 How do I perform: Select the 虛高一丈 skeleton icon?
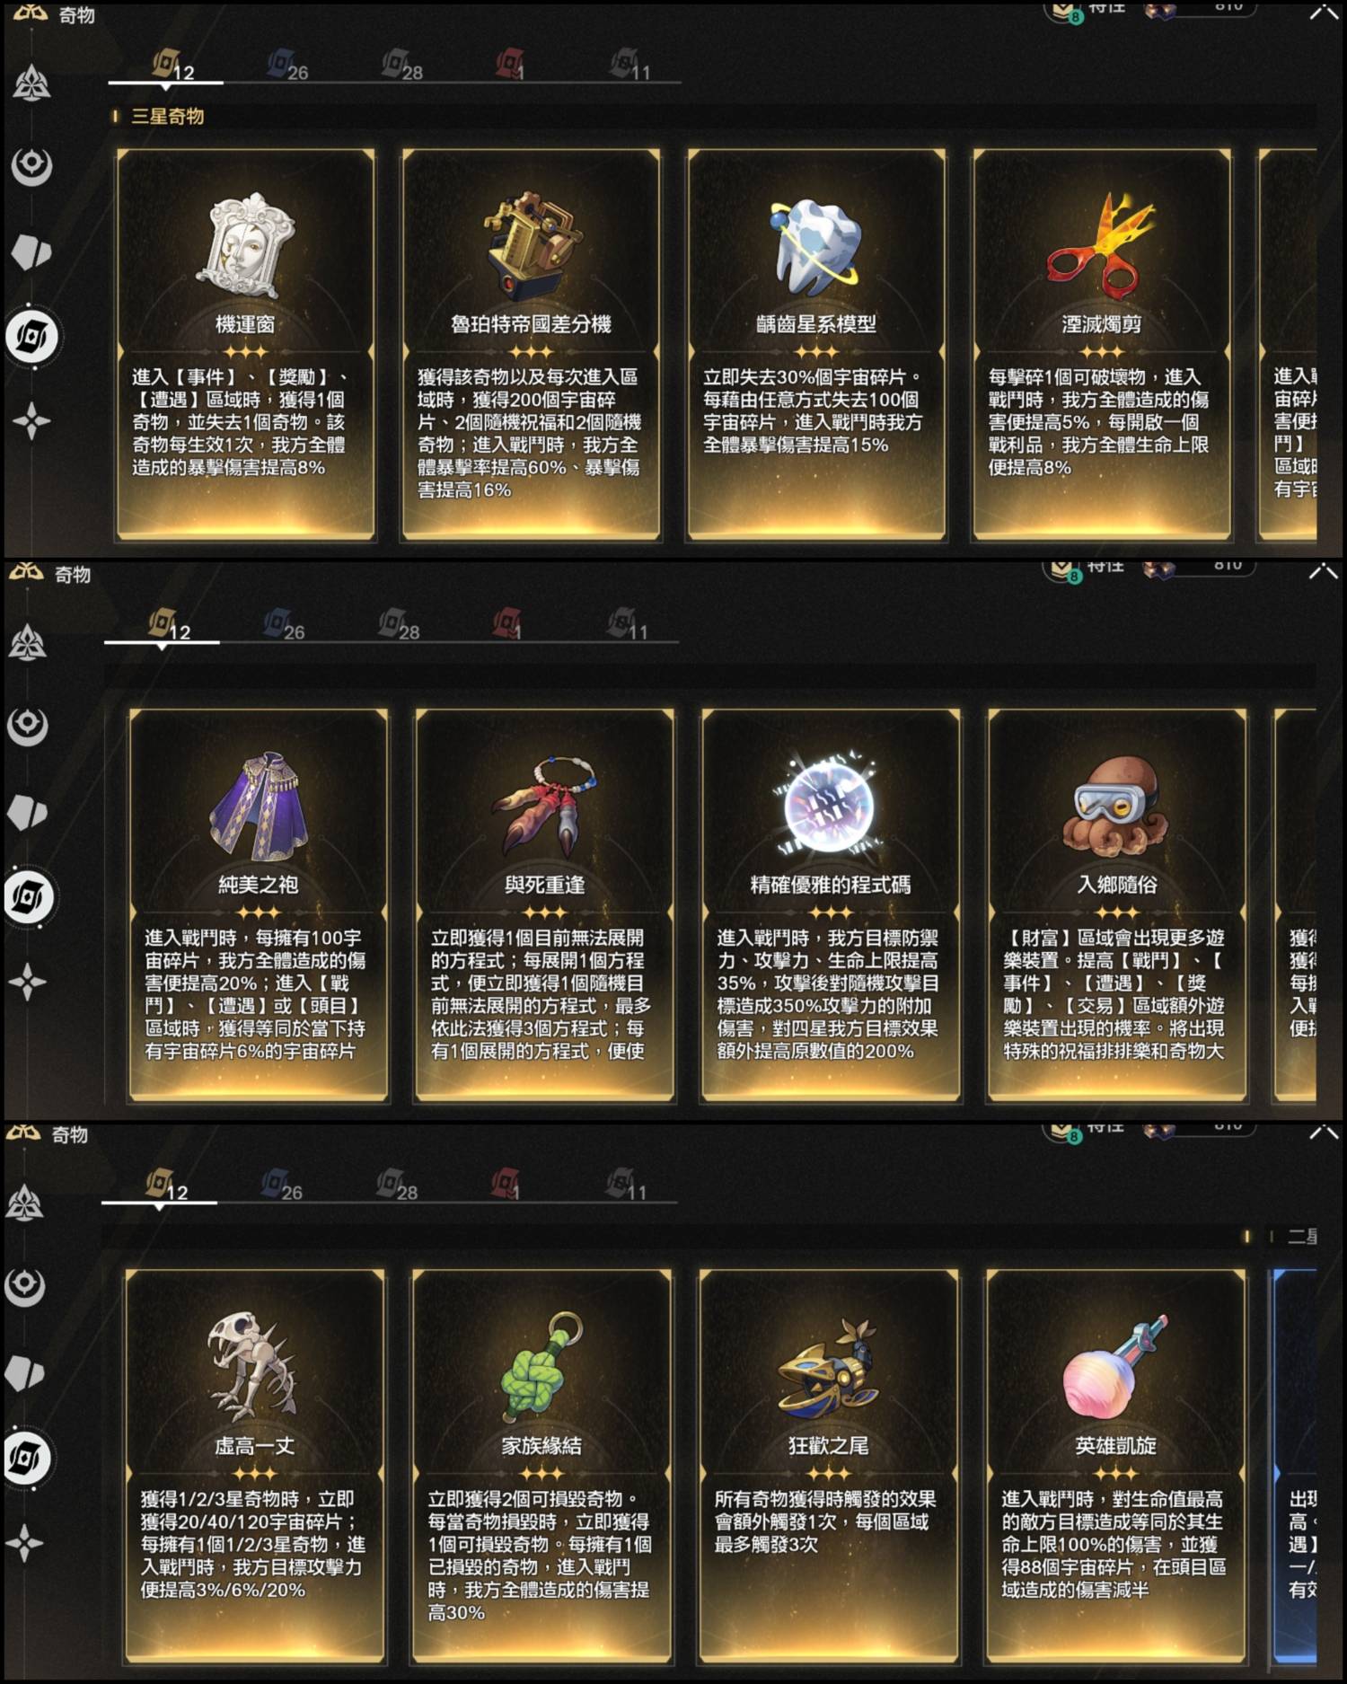(254, 1367)
